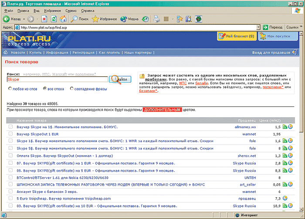This screenshot has width=305, height=219.
Task: Click the toolbar icon with star and page
Action: click(x=180, y=19)
